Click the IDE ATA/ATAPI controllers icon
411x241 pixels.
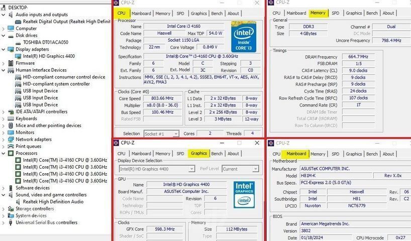(11, 112)
